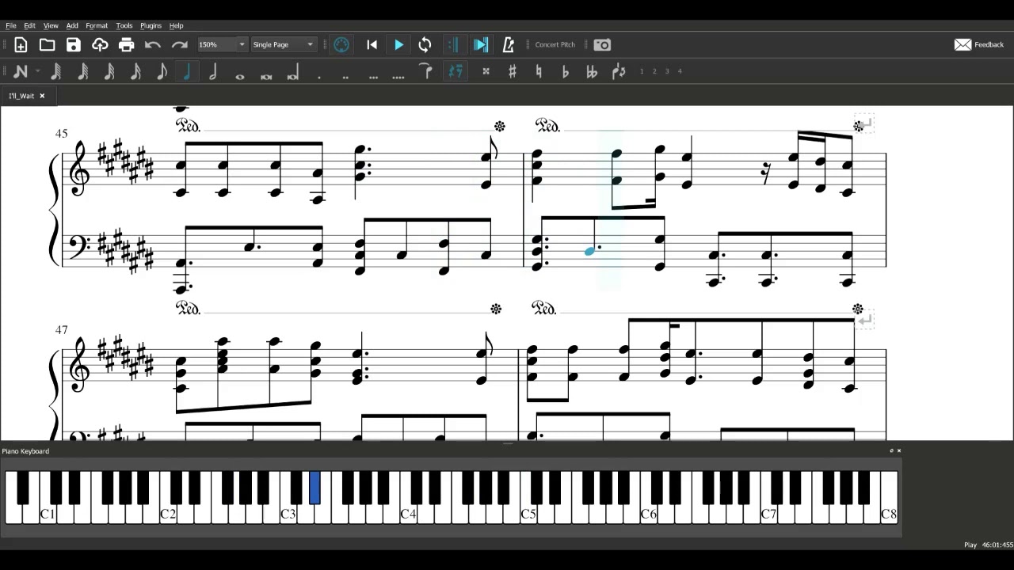Open the Tools menu
Viewport: 1014px width, 570px height.
pyautogui.click(x=124, y=25)
